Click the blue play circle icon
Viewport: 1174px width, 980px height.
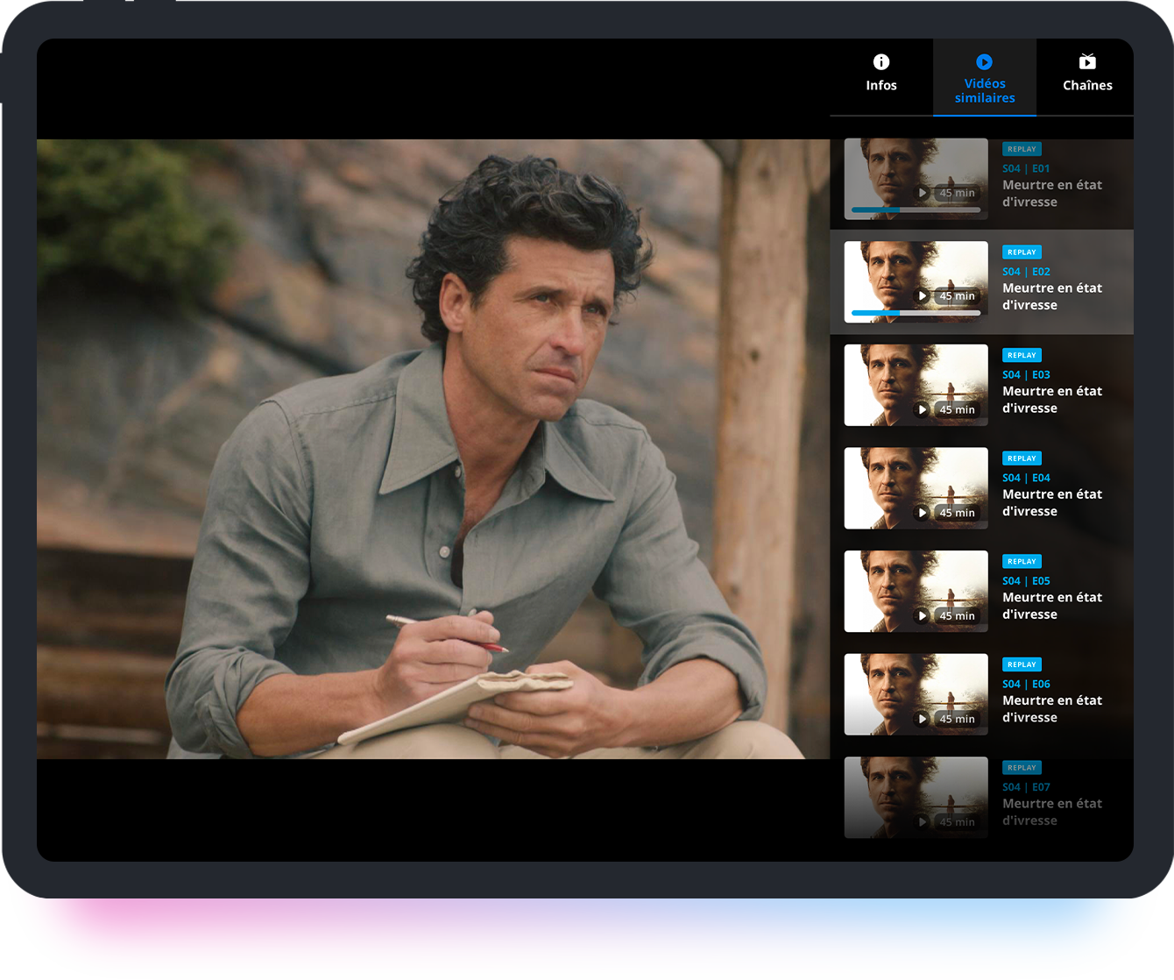(985, 61)
